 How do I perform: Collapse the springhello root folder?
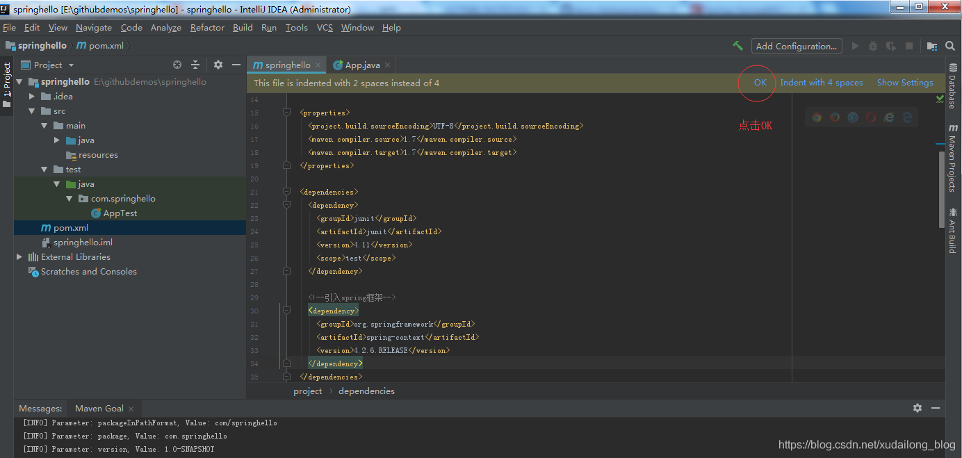19,82
